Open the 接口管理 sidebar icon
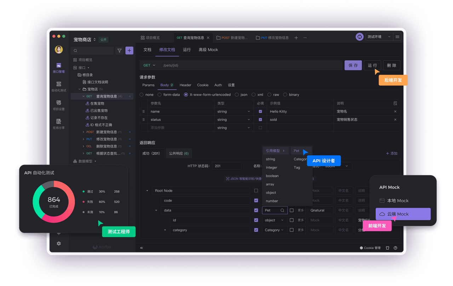453x286 pixels. pyautogui.click(x=59, y=67)
